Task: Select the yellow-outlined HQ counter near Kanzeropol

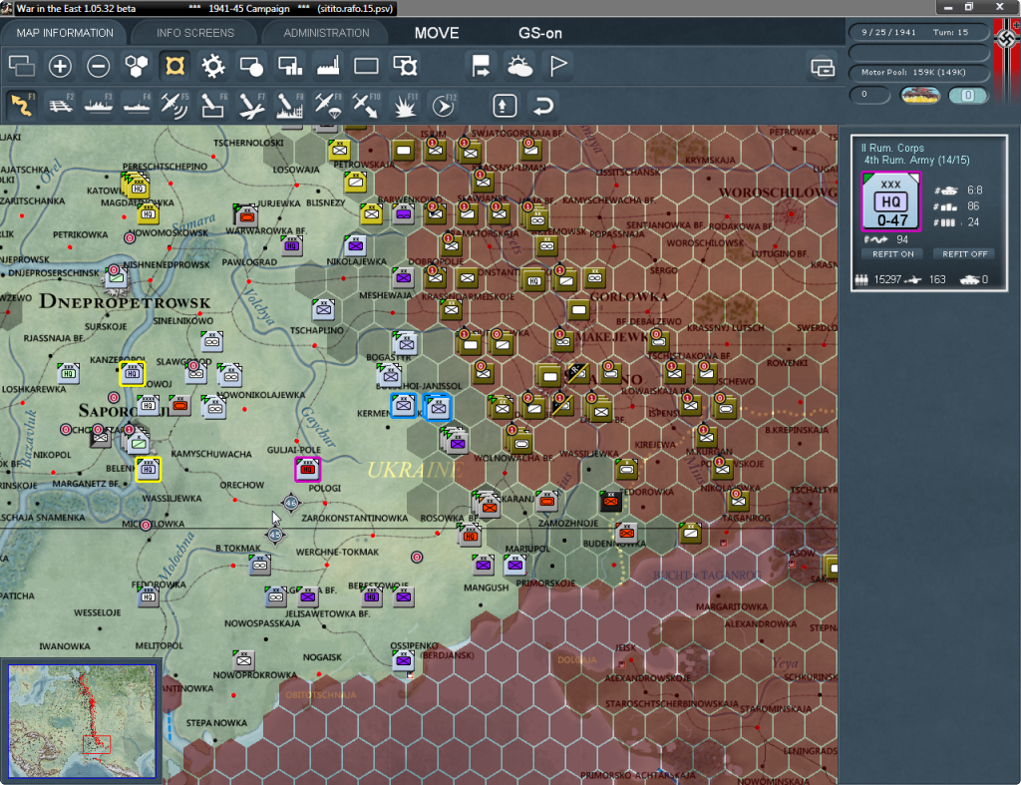Action: [x=133, y=374]
